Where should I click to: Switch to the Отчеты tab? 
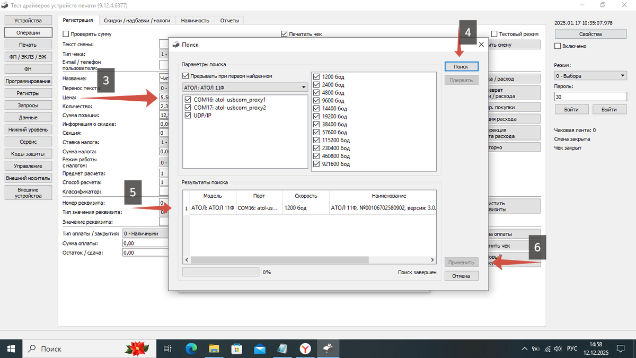point(229,21)
